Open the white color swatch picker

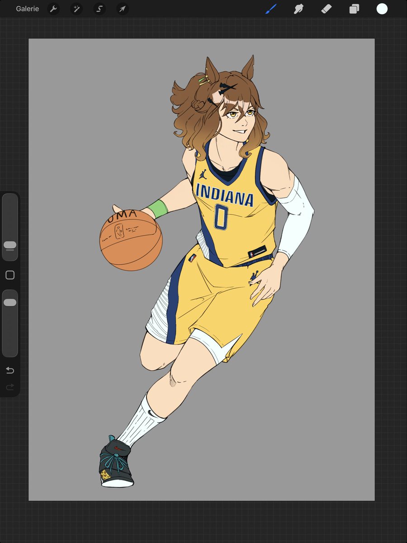(382, 9)
